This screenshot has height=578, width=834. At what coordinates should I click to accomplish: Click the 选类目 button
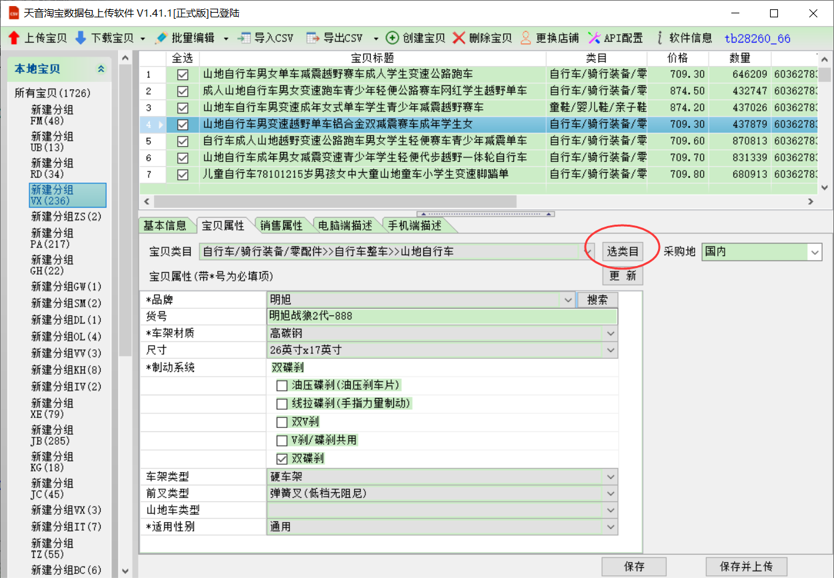[x=623, y=251]
